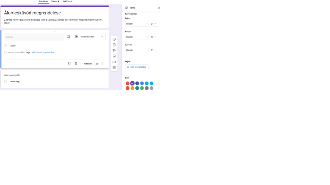Delete the question with trash icon
Screen dimensions: 330x185
click(76, 64)
